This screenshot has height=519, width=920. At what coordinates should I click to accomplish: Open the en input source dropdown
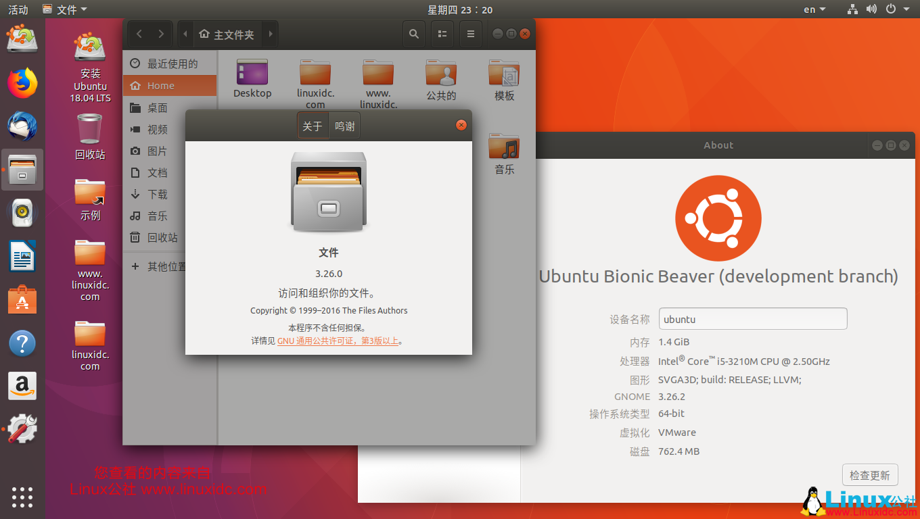(814, 9)
